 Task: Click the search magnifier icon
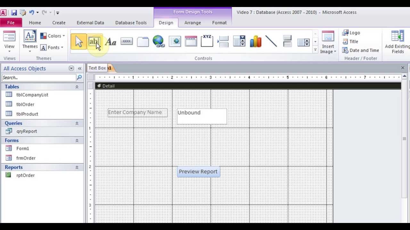point(79,77)
